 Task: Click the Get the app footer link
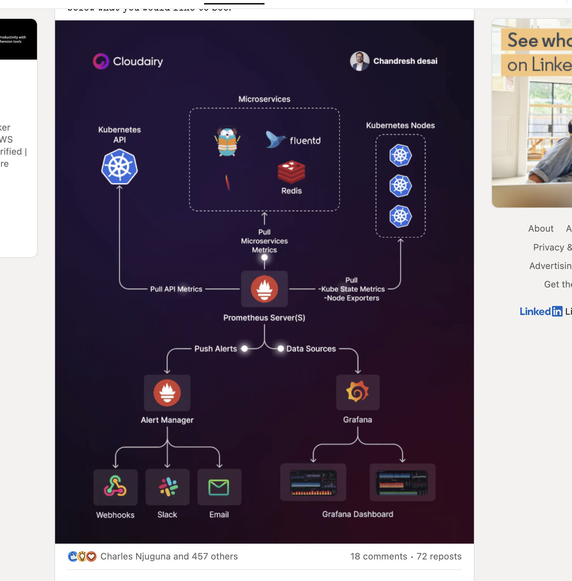pos(558,284)
